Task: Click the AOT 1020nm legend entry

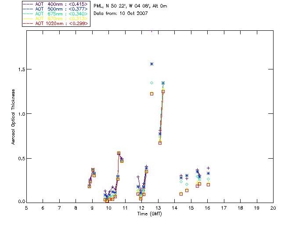Action: tap(56, 23)
